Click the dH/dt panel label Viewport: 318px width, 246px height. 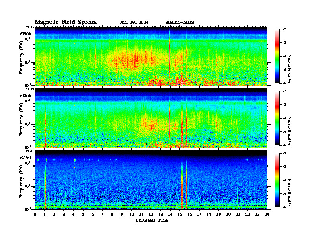26,34
